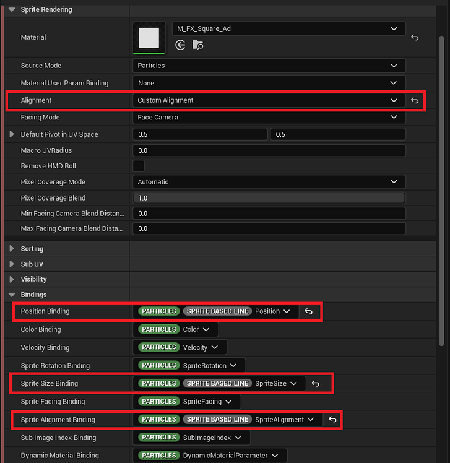Screen dimensions: 450x463
Task: Click the Macro UVRadius value field
Action: click(x=269, y=150)
